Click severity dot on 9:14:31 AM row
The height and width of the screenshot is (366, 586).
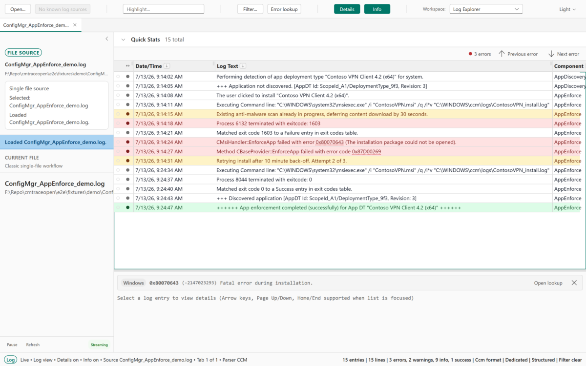click(128, 161)
